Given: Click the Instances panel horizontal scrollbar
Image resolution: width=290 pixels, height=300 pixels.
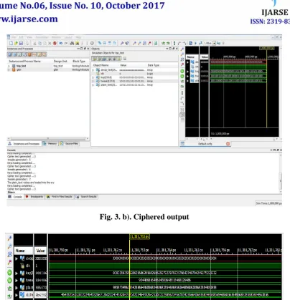Looking at the screenshot, I should click(x=48, y=139).
